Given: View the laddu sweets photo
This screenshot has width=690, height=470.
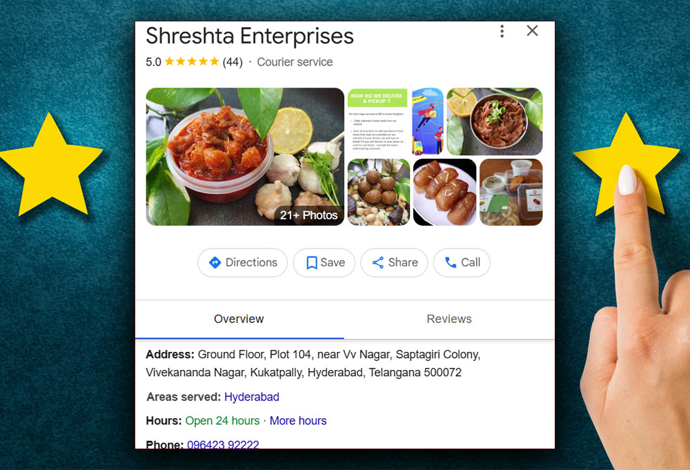Looking at the screenshot, I should [379, 193].
